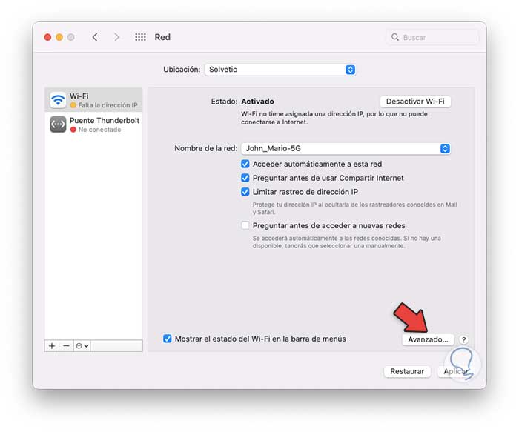The height and width of the screenshot is (432, 519).
Task: Click the 'No conectado' status text
Action: [99, 130]
